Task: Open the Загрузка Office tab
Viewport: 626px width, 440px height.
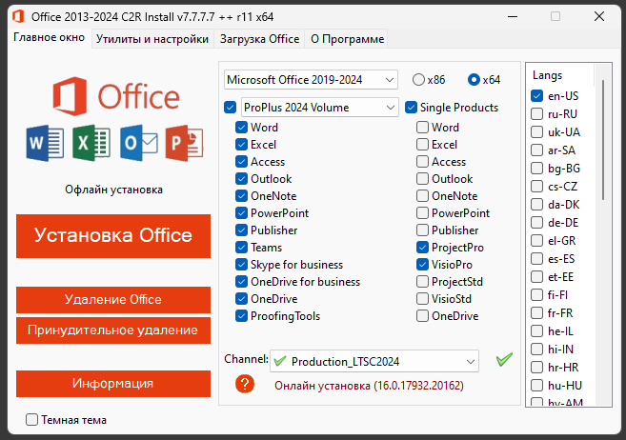Action: click(x=259, y=39)
